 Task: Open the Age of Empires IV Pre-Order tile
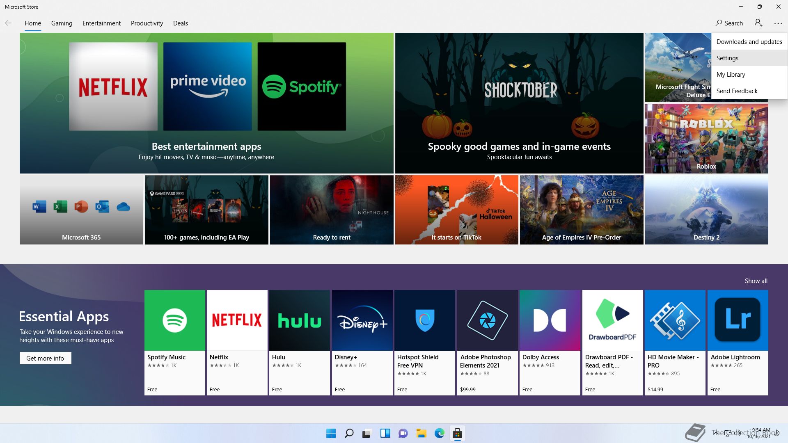(x=581, y=210)
